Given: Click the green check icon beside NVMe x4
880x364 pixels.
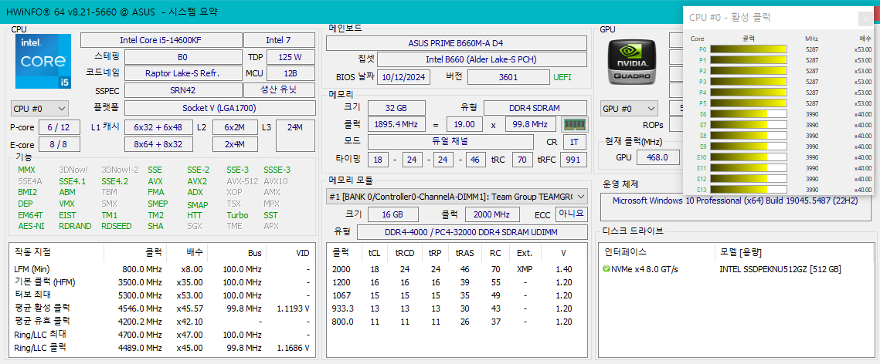Looking at the screenshot, I should point(606,269).
